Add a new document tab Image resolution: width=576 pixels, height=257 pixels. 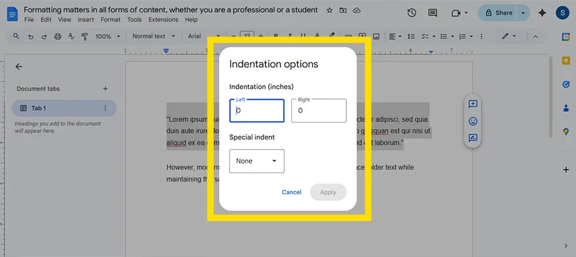click(x=105, y=88)
